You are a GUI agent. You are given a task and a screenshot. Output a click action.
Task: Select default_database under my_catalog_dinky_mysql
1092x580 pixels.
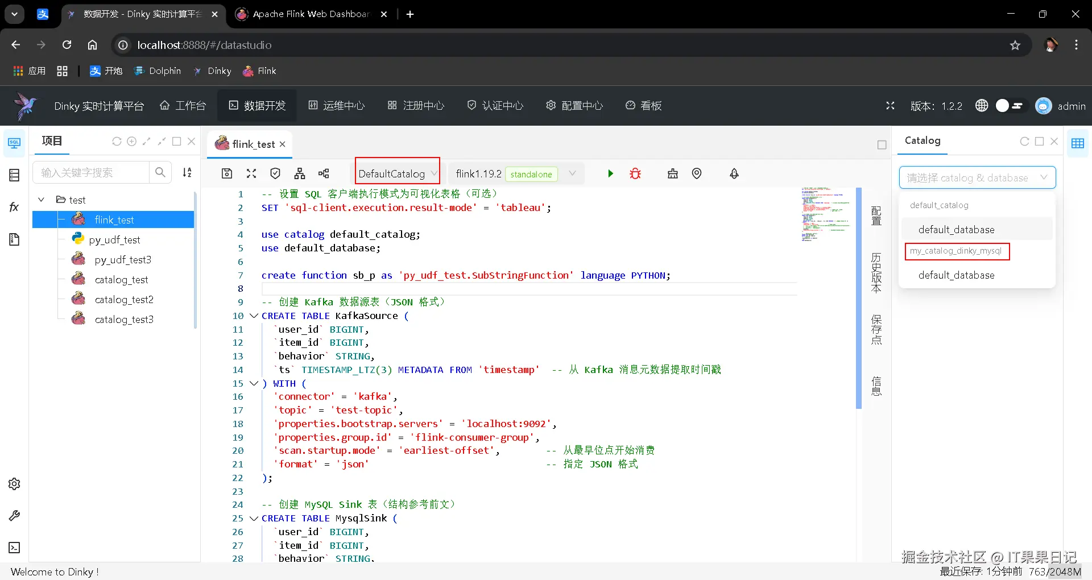[x=956, y=275]
